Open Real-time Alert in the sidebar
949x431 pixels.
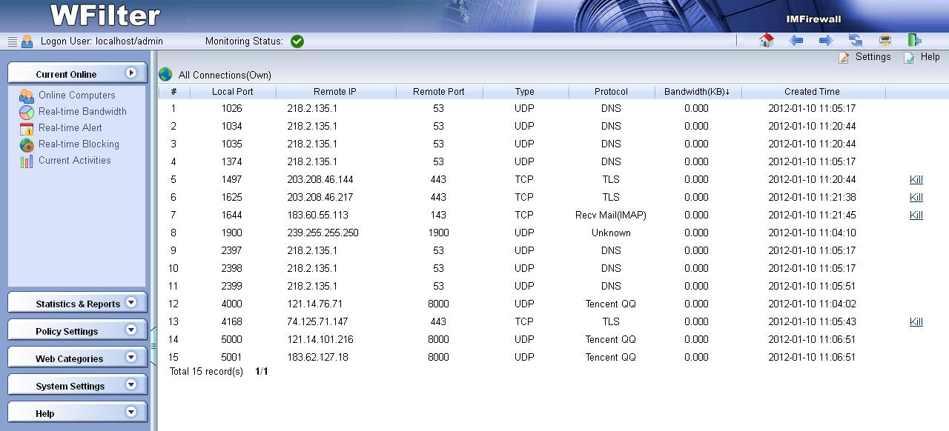pos(70,128)
